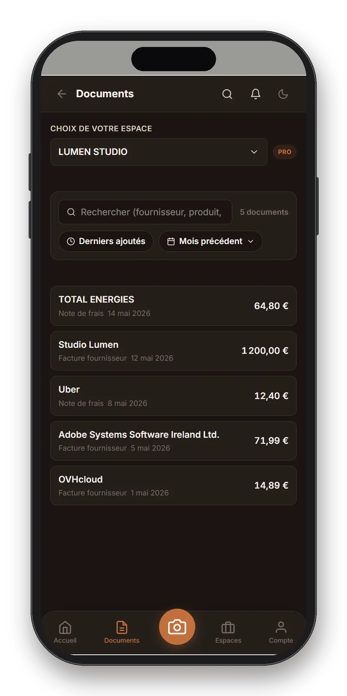Open the Compte account tab

(x=281, y=632)
